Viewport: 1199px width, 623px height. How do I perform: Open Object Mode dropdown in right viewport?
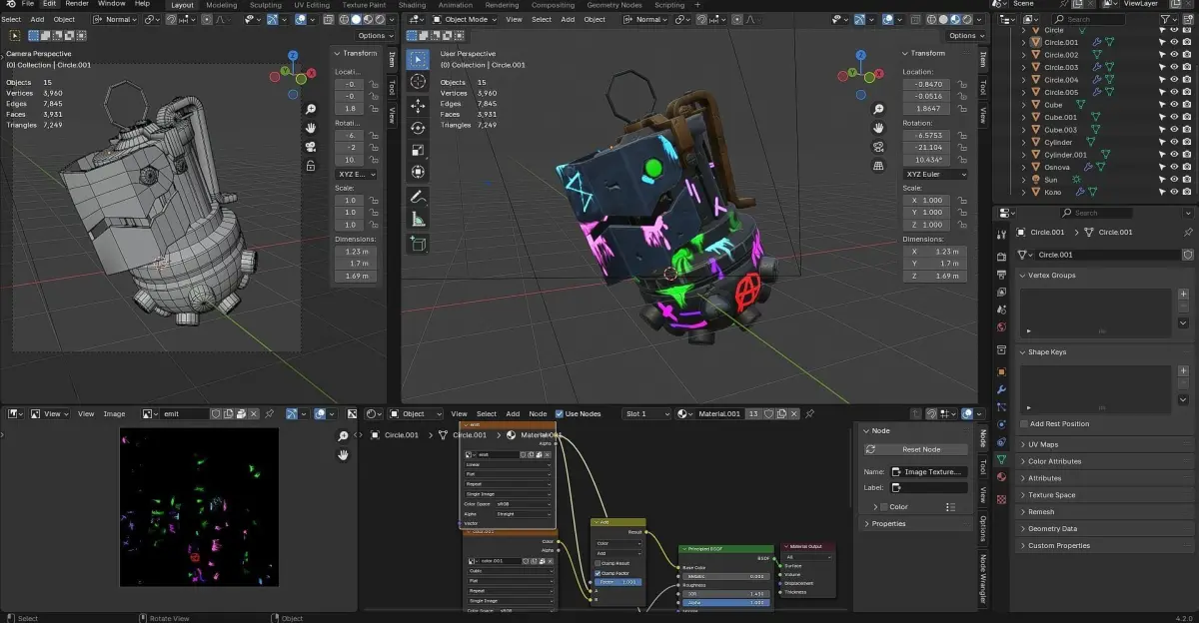pos(465,19)
